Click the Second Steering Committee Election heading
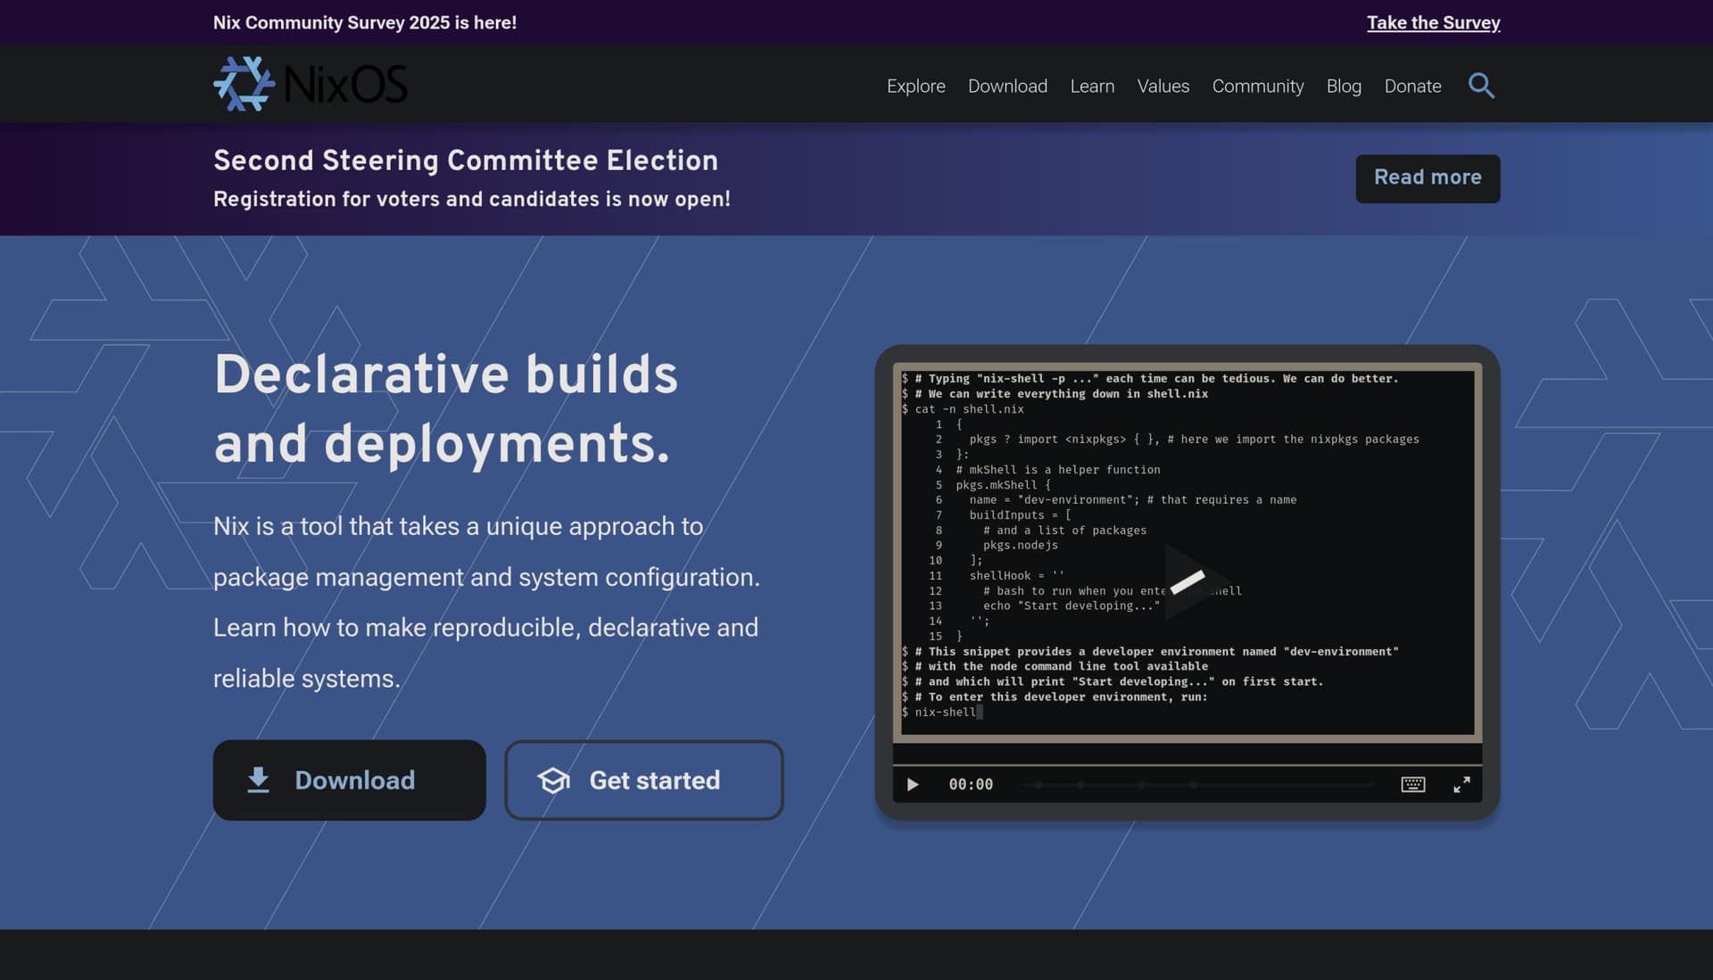1713x980 pixels. click(x=465, y=161)
